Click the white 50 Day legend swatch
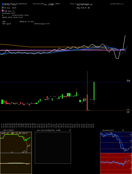This screenshot has width=132, height=174. (3, 8)
